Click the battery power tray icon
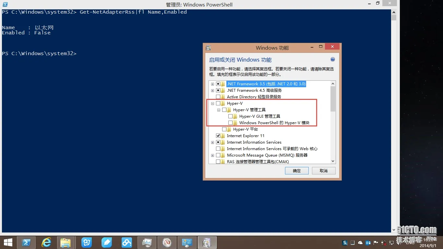 coord(384,243)
